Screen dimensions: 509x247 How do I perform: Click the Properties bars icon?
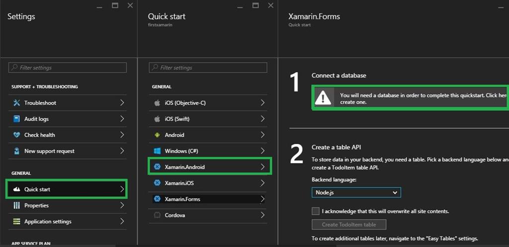click(16, 205)
